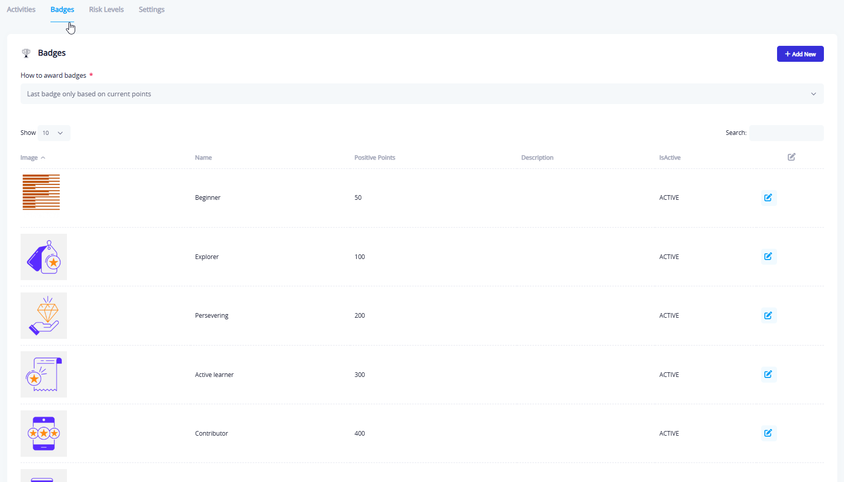Open the Risk Levels tab
Image resolution: width=844 pixels, height=482 pixels.
106,9
